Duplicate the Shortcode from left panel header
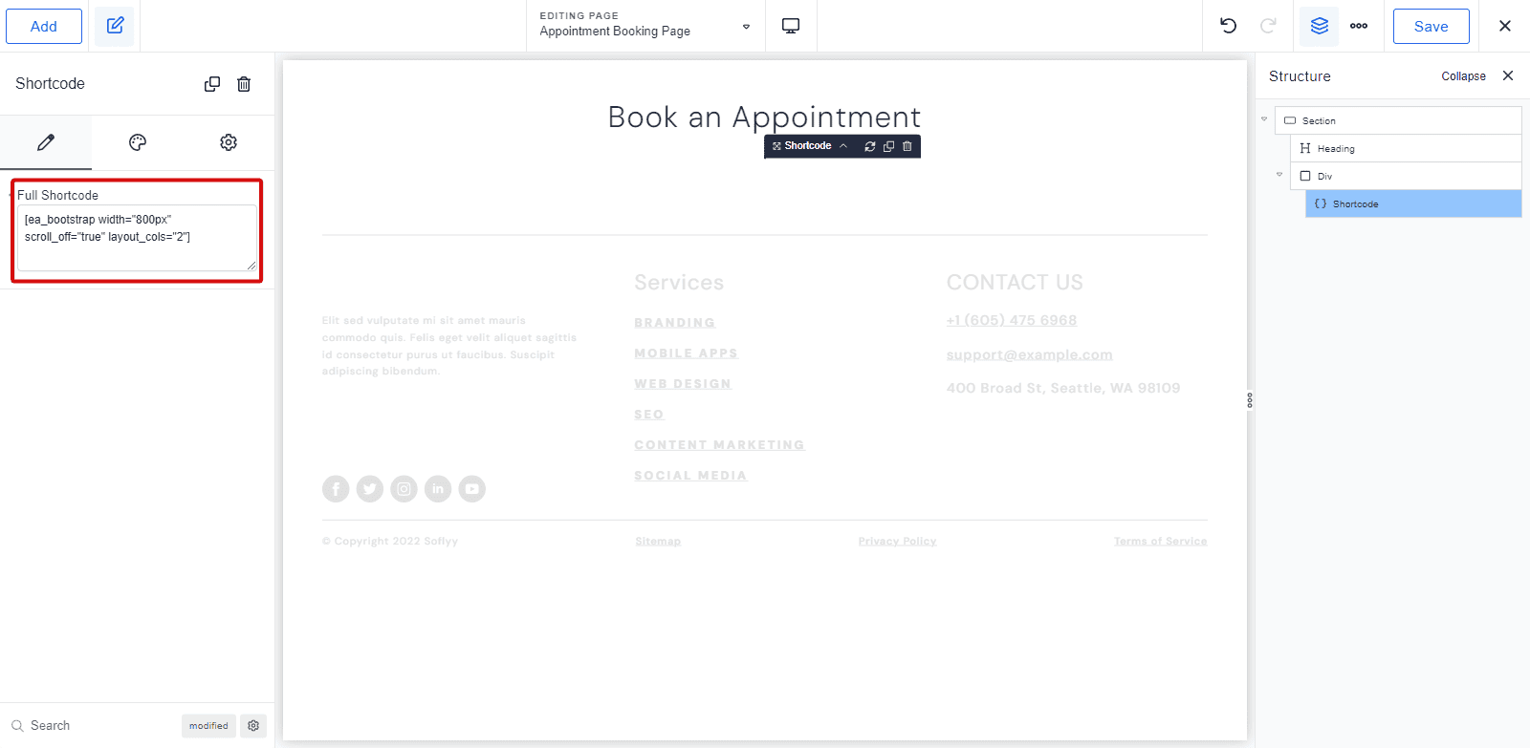1530x748 pixels. (x=212, y=84)
